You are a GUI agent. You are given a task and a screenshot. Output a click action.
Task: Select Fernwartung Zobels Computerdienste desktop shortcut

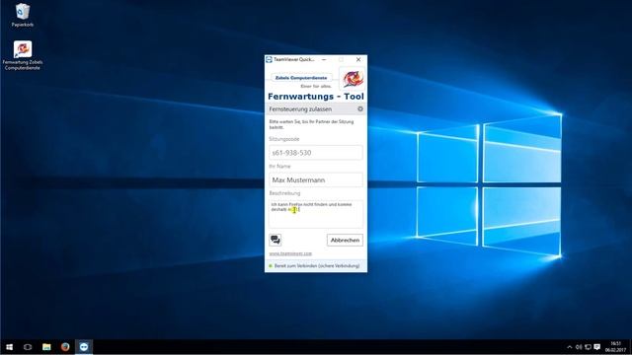(23, 55)
